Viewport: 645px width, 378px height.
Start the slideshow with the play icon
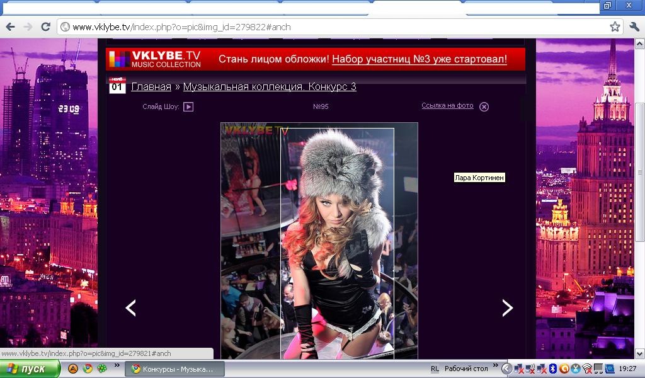[188, 106]
